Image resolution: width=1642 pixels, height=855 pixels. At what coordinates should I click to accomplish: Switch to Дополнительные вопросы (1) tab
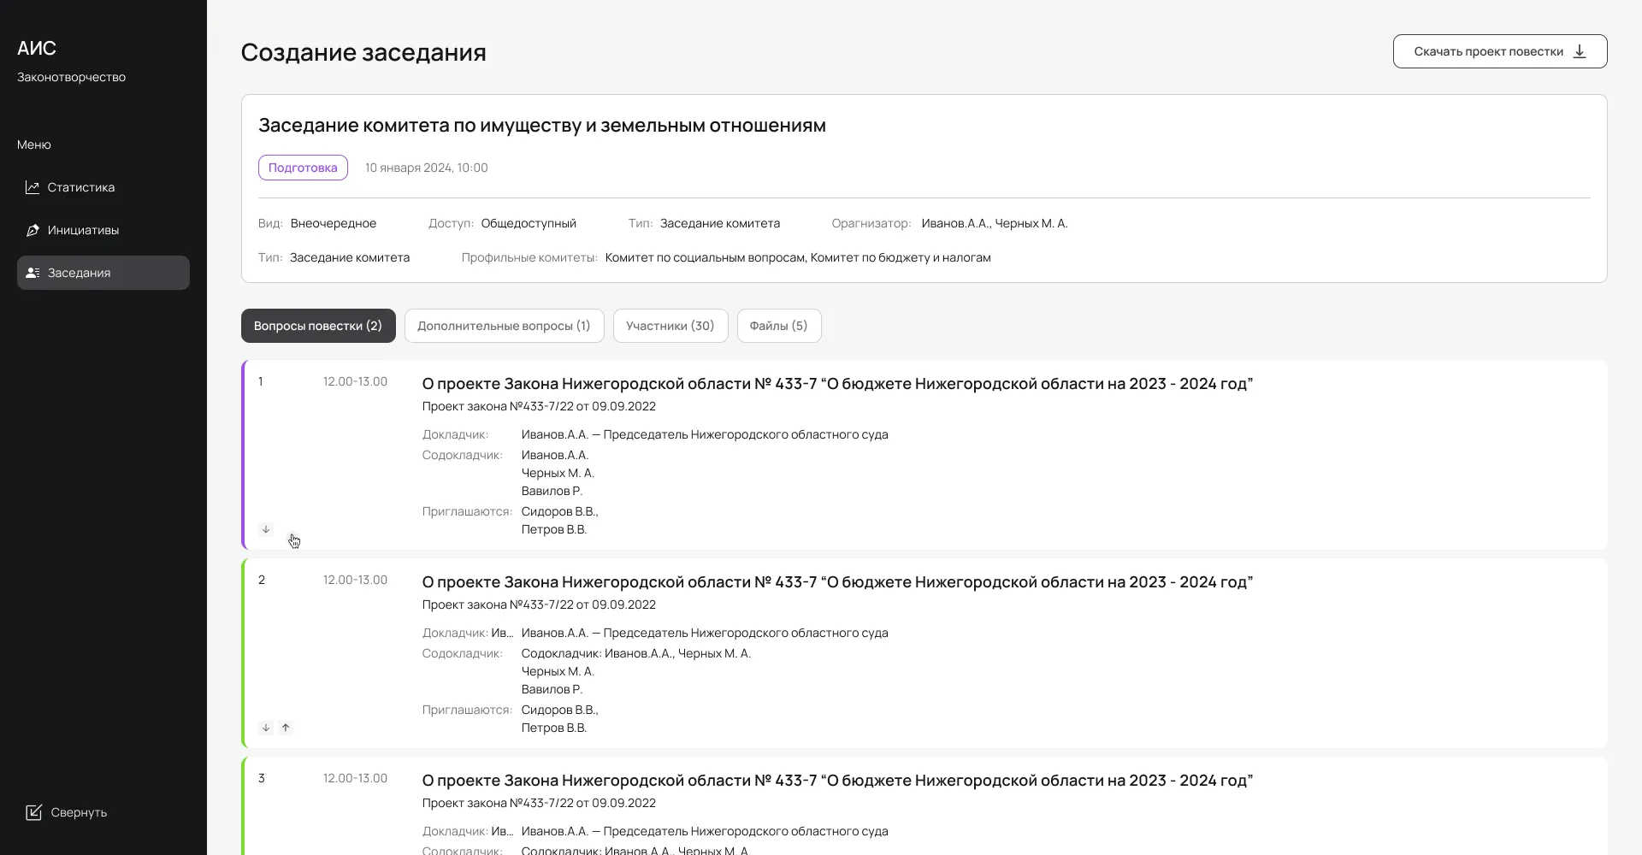pos(504,326)
